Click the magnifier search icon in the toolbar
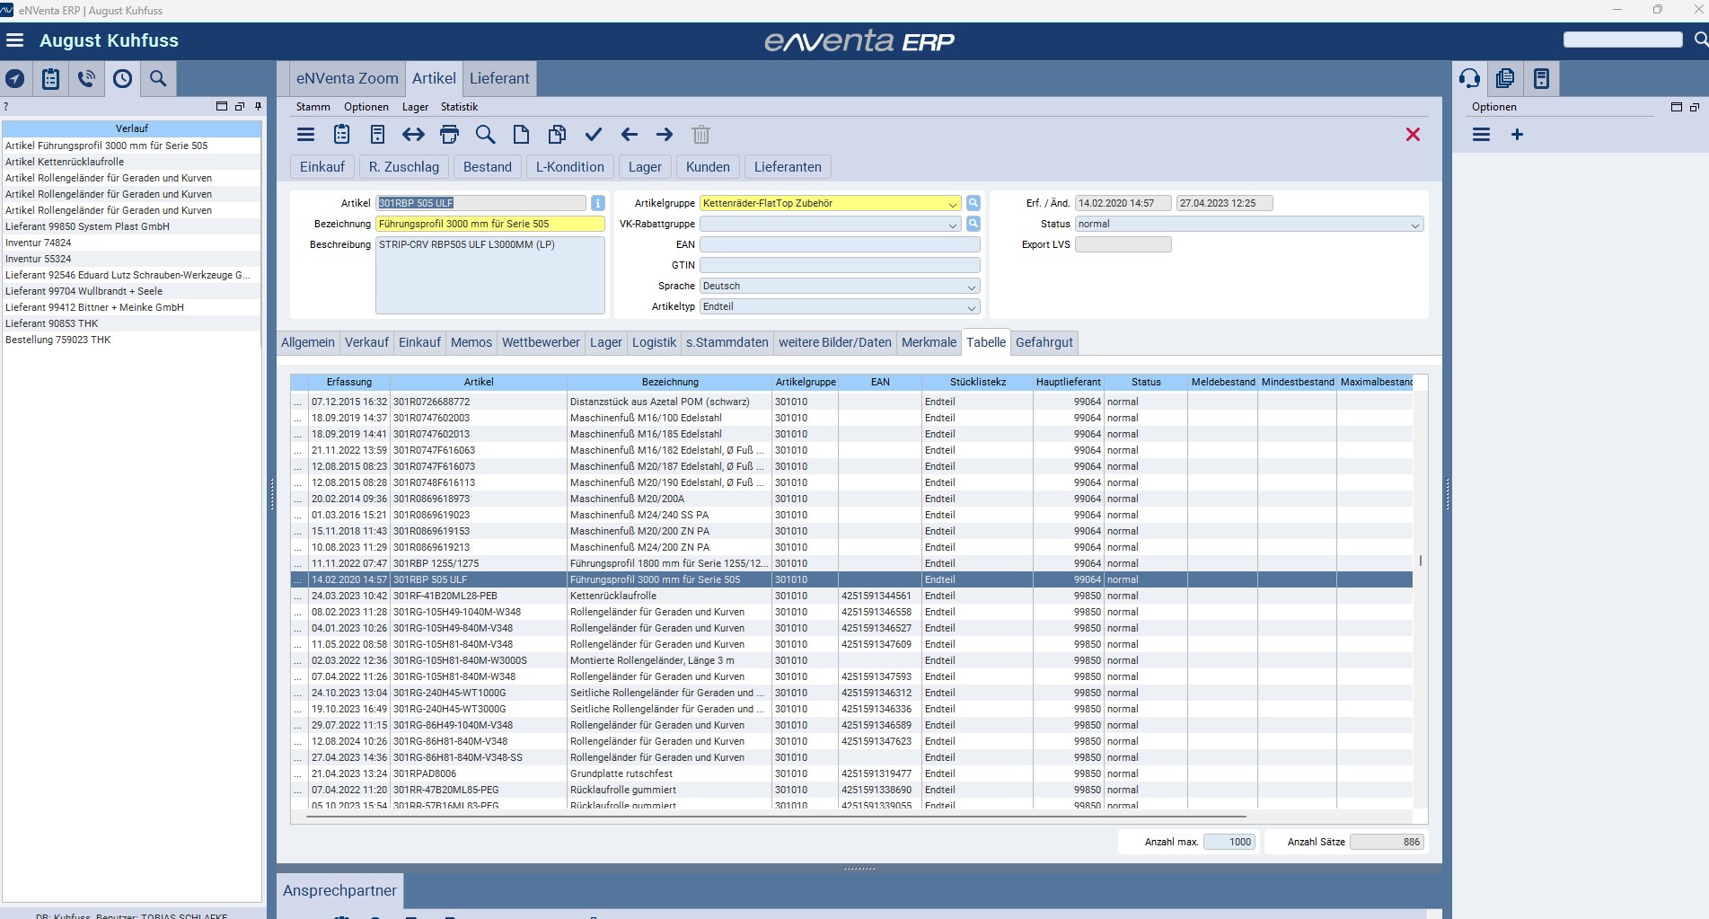 (x=485, y=135)
